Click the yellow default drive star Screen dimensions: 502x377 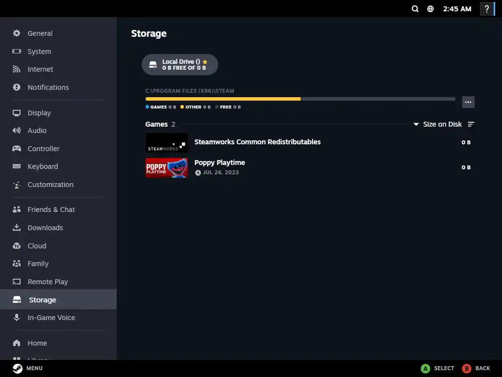205,61
